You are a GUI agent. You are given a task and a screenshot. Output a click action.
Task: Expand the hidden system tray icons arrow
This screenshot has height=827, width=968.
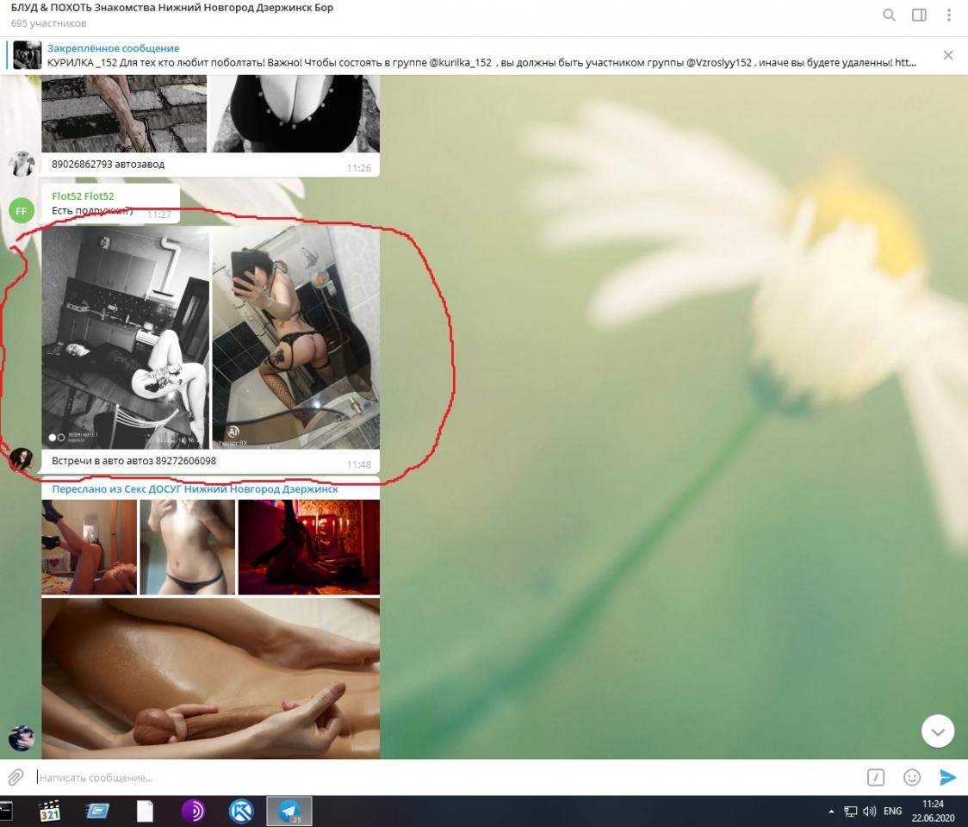[831, 811]
